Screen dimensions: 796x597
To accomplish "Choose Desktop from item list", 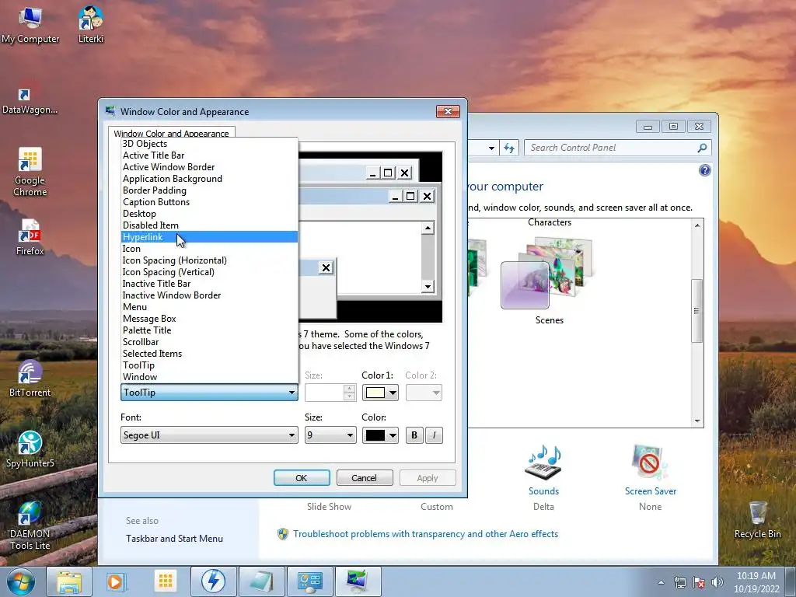I will [x=209, y=214].
